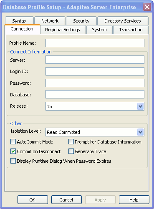
Task: Close the Database Profile Setup dialog
Action: (147, 7)
